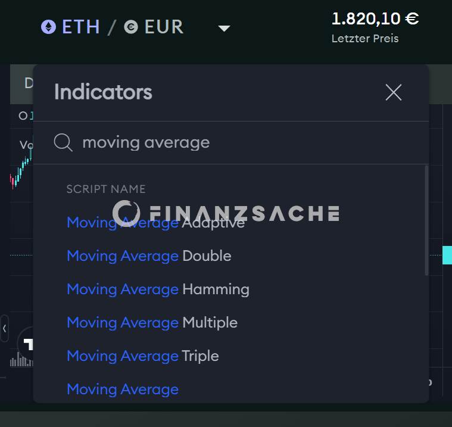Open the ETH/EUR pair dropdown arrow
The height and width of the screenshot is (427, 452).
tap(224, 28)
